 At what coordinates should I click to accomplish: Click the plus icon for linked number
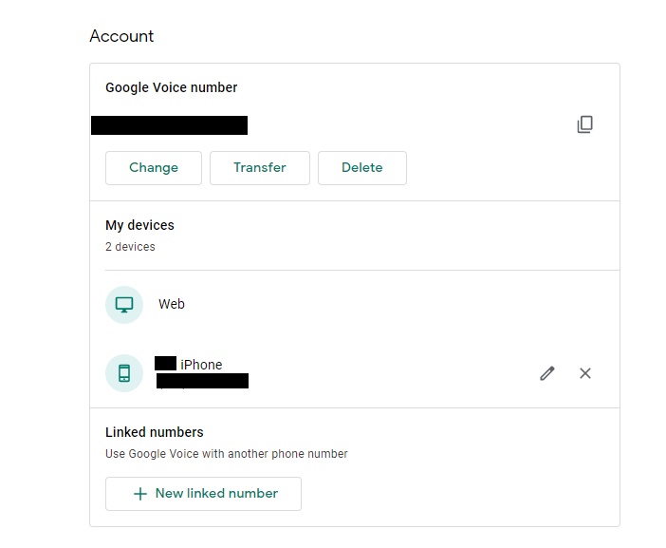tap(140, 494)
